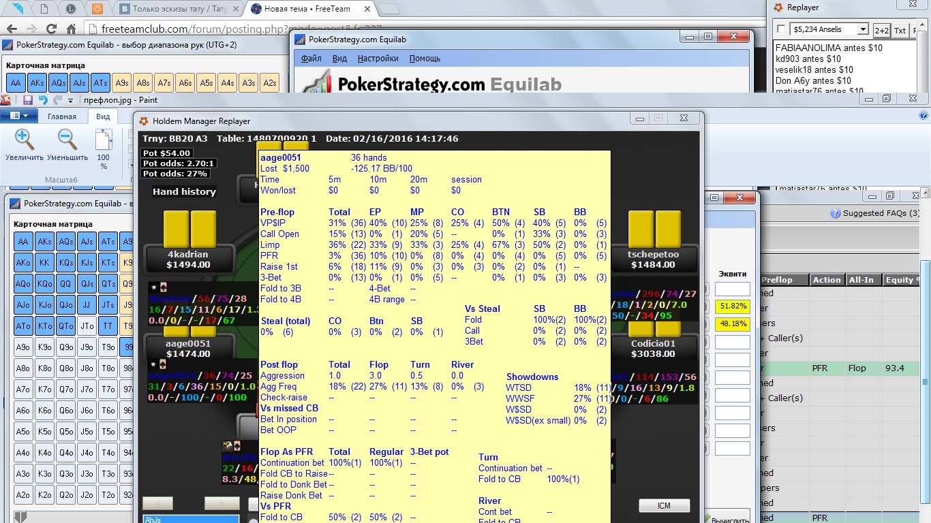Open the blue Paint file menu button
Image resolution: width=931 pixels, height=523 pixels.
coord(18,116)
